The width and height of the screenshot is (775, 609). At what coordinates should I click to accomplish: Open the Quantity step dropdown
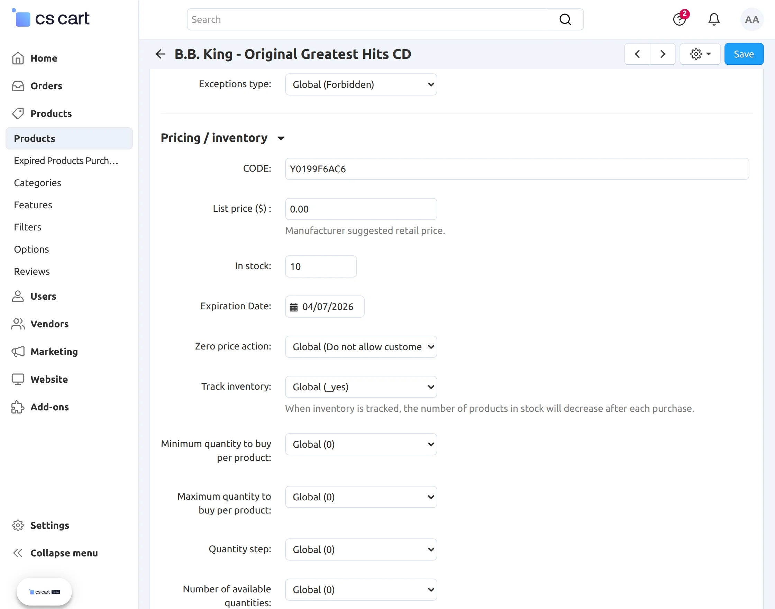(x=361, y=549)
